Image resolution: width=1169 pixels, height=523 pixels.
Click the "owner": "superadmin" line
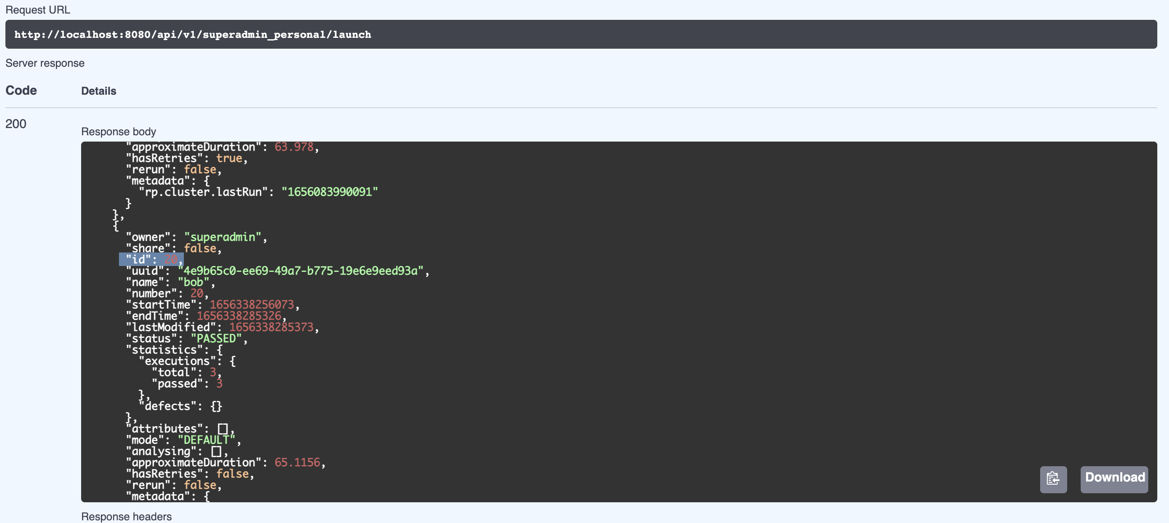tap(196, 237)
